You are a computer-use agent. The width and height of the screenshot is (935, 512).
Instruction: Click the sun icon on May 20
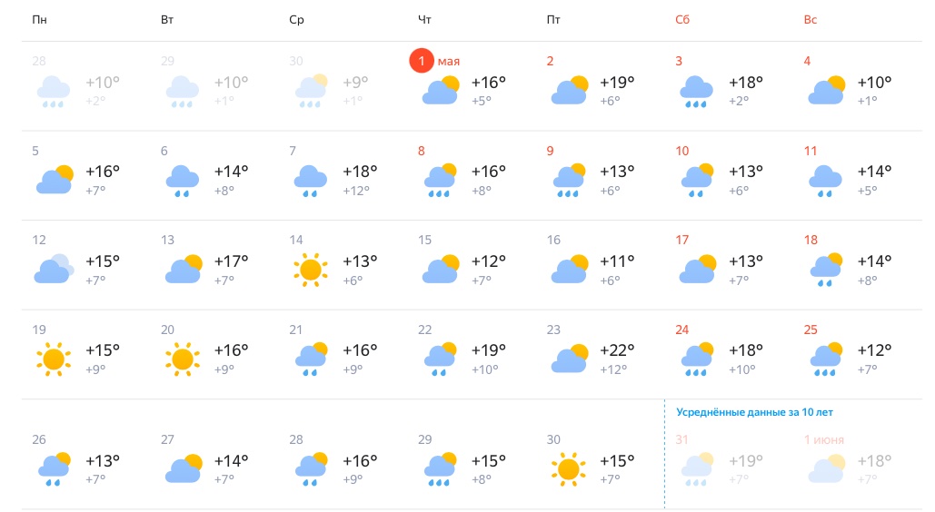point(182,358)
